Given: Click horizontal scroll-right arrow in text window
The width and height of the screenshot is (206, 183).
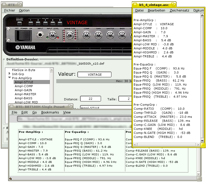Looking at the screenshot, I should pyautogui.click(x=198, y=145).
